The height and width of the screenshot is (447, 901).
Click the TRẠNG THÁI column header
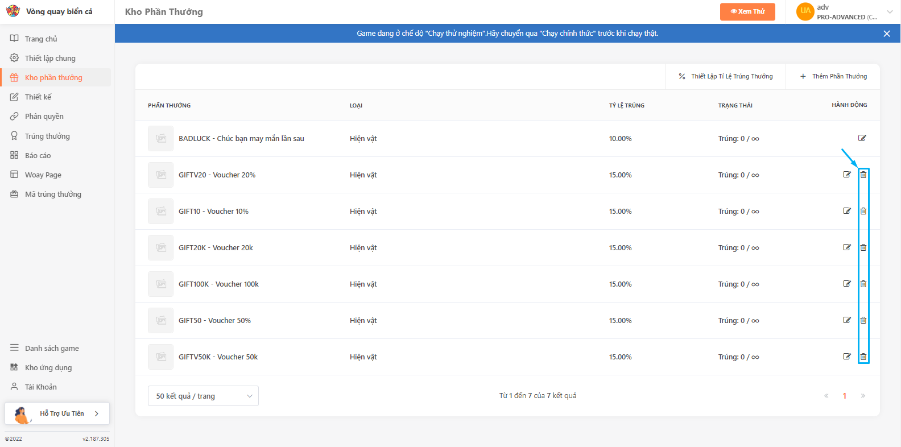click(x=735, y=105)
